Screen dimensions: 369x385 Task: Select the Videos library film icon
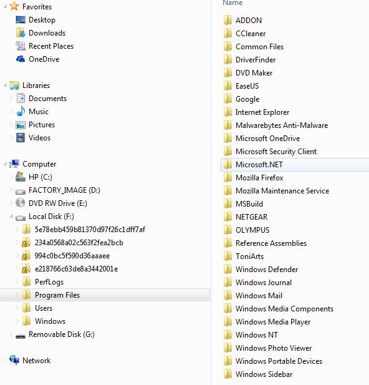[x=21, y=138]
